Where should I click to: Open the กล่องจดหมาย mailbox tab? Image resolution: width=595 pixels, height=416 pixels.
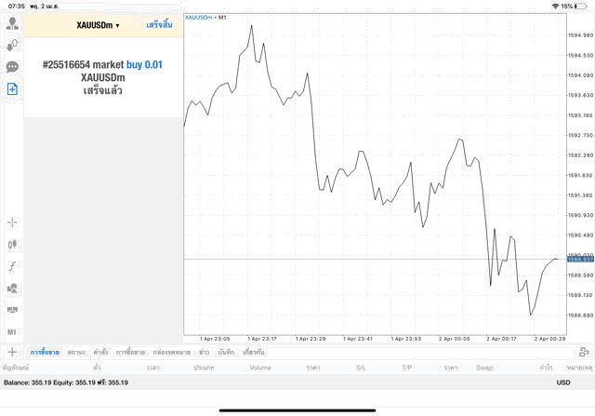tap(171, 352)
